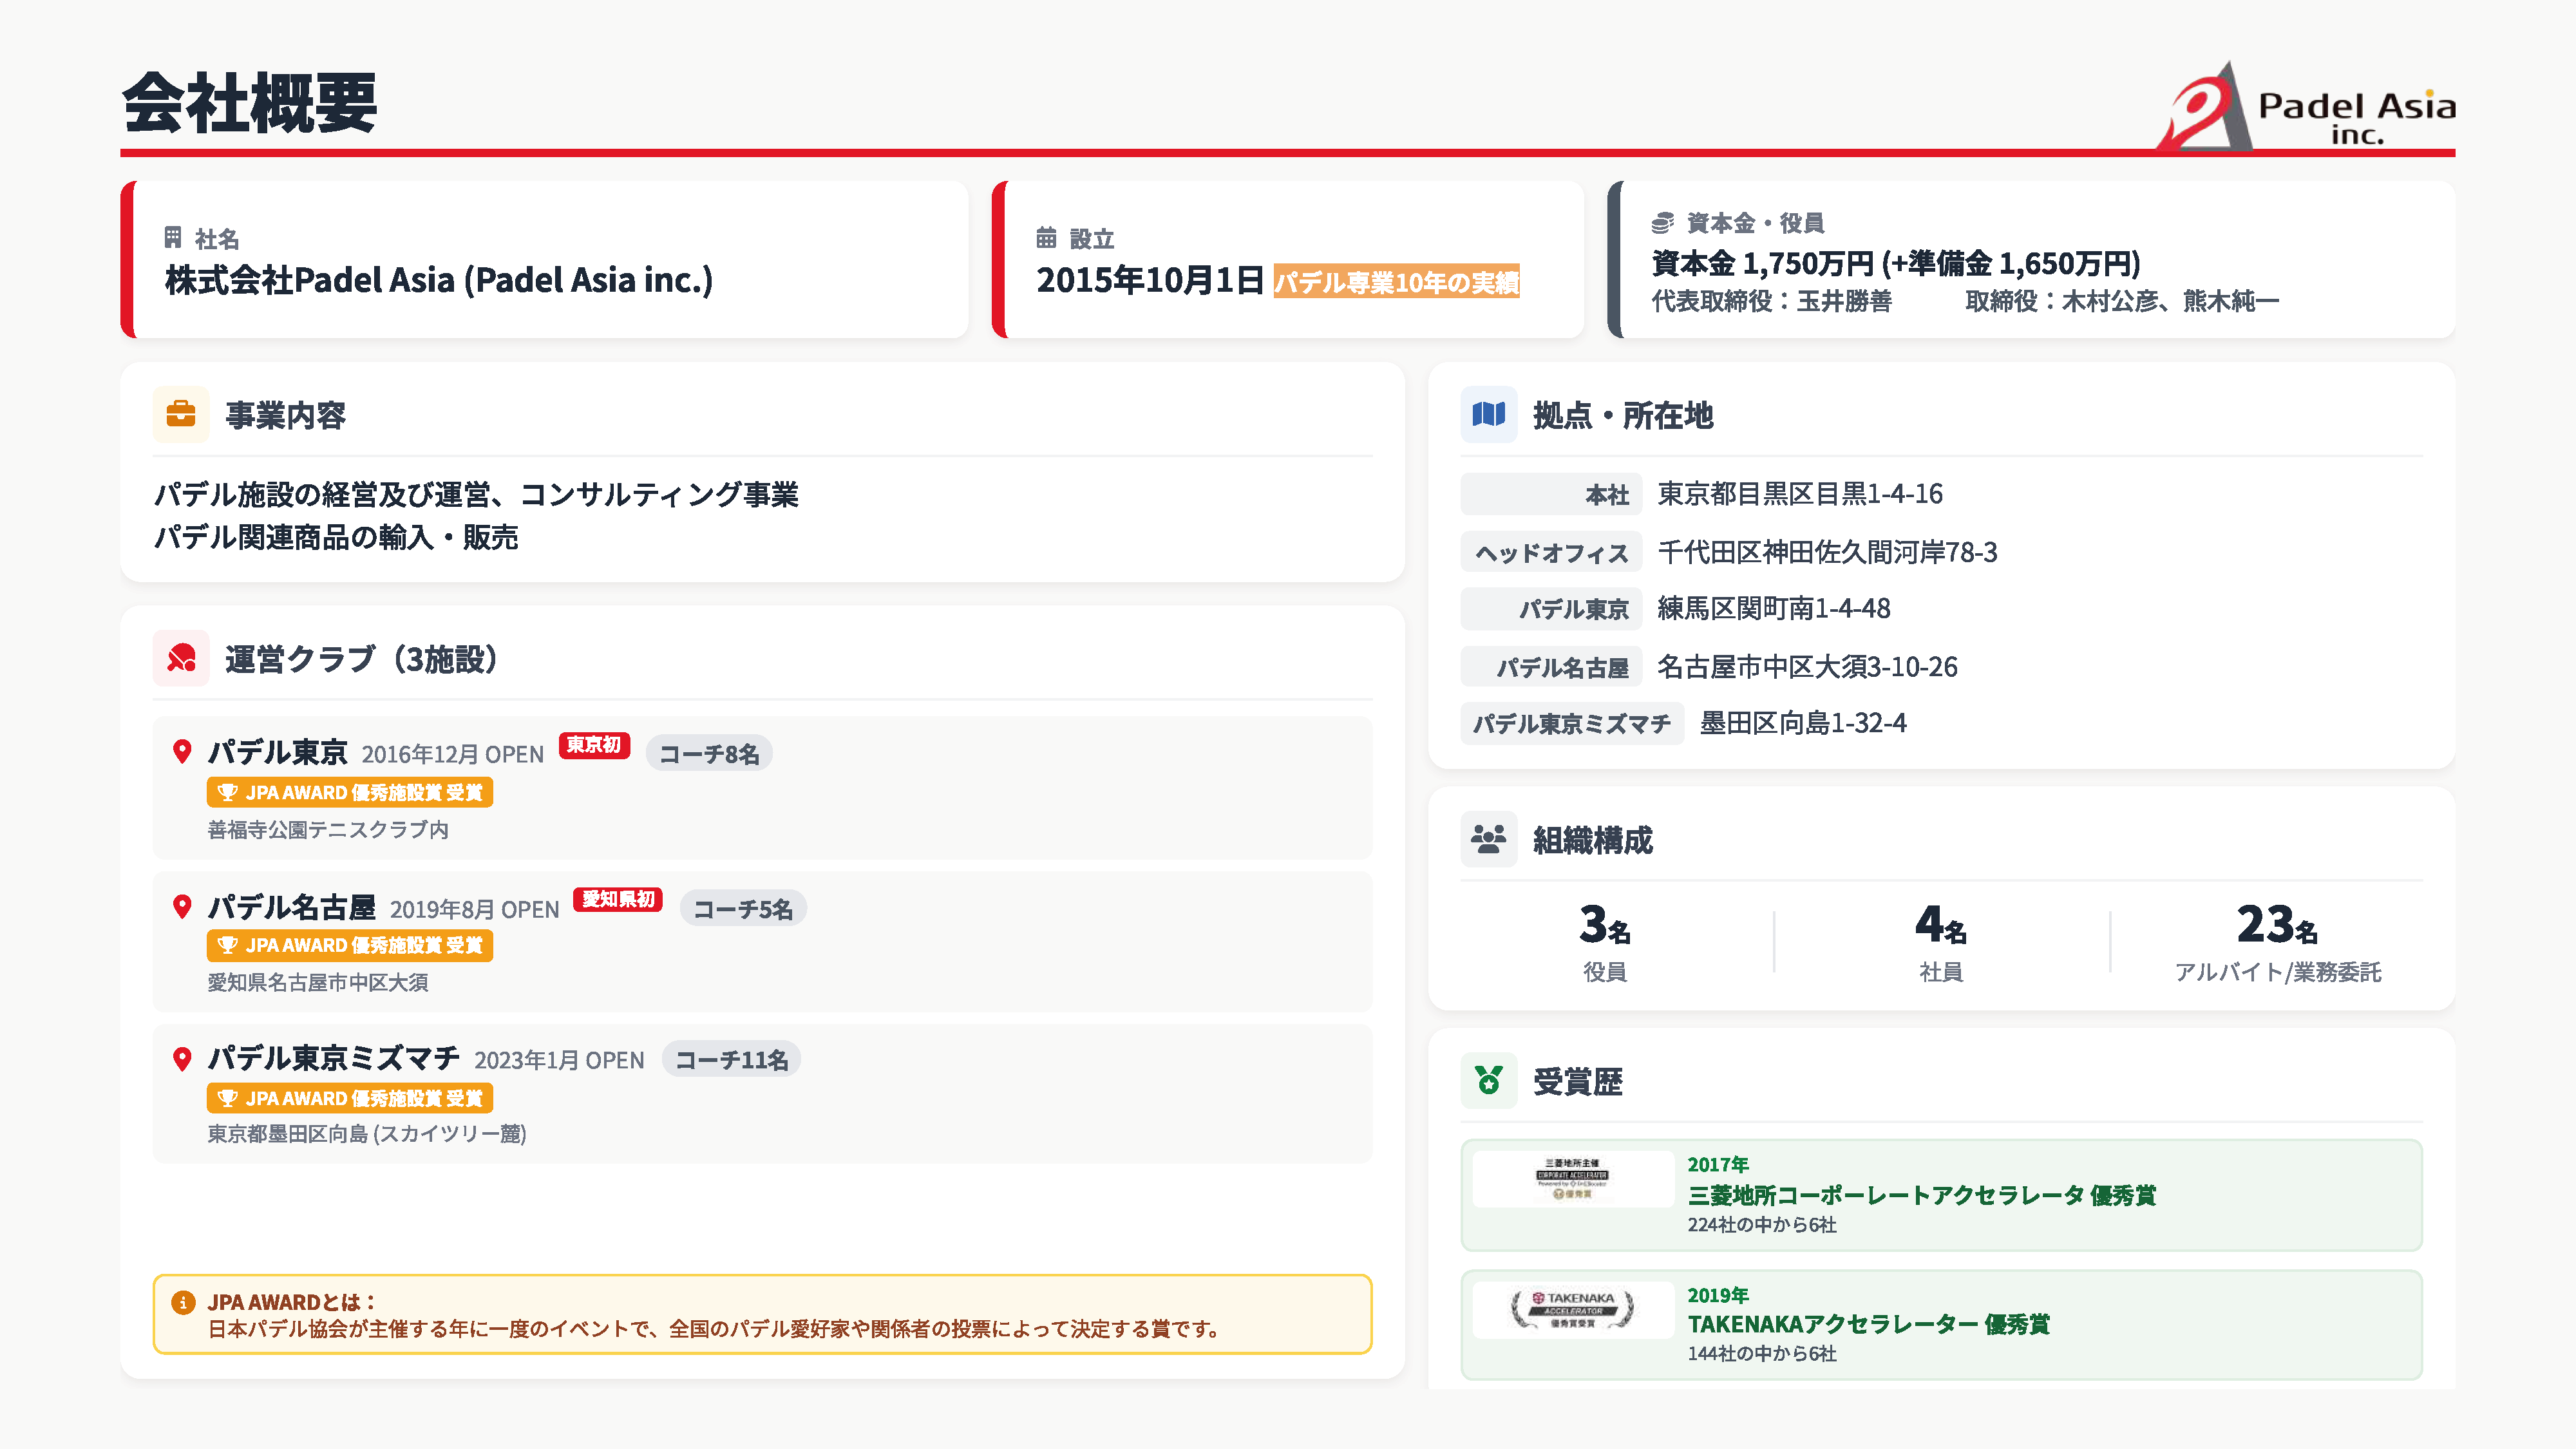Click the building icon beside 社名

pos(173,238)
